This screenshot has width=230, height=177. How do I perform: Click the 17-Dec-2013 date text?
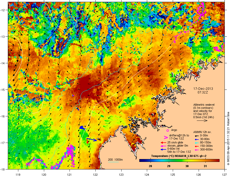203,89
